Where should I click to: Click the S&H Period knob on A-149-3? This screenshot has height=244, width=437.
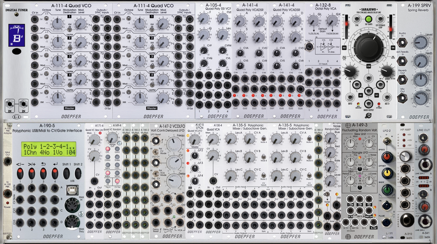click(350, 181)
